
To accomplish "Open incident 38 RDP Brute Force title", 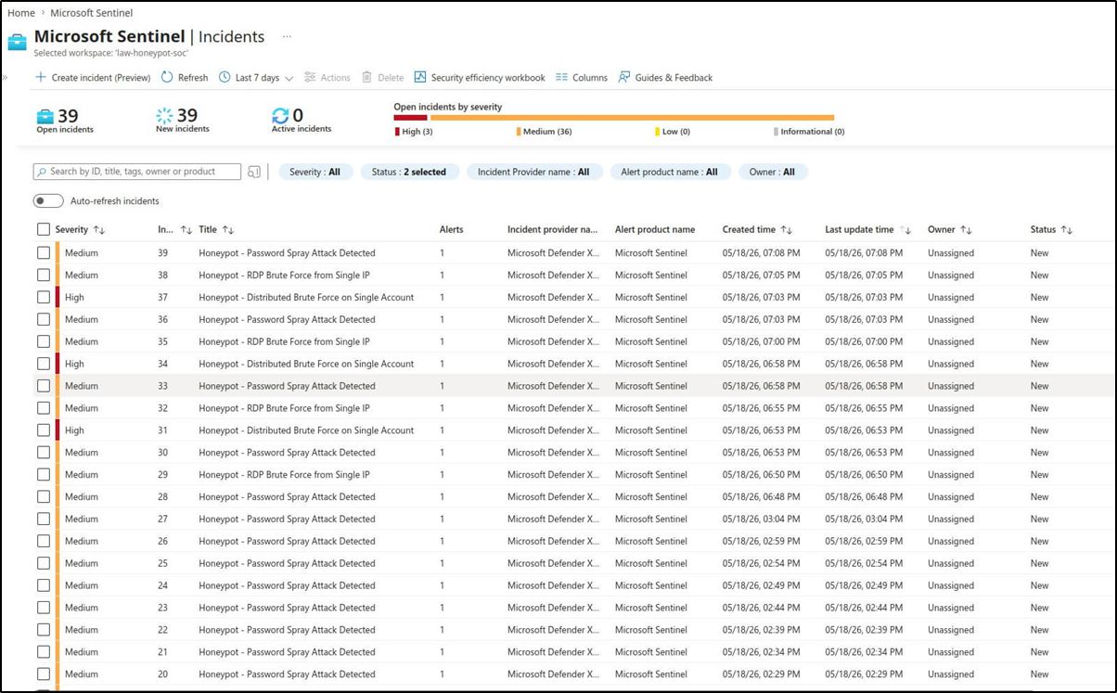I will point(284,276).
